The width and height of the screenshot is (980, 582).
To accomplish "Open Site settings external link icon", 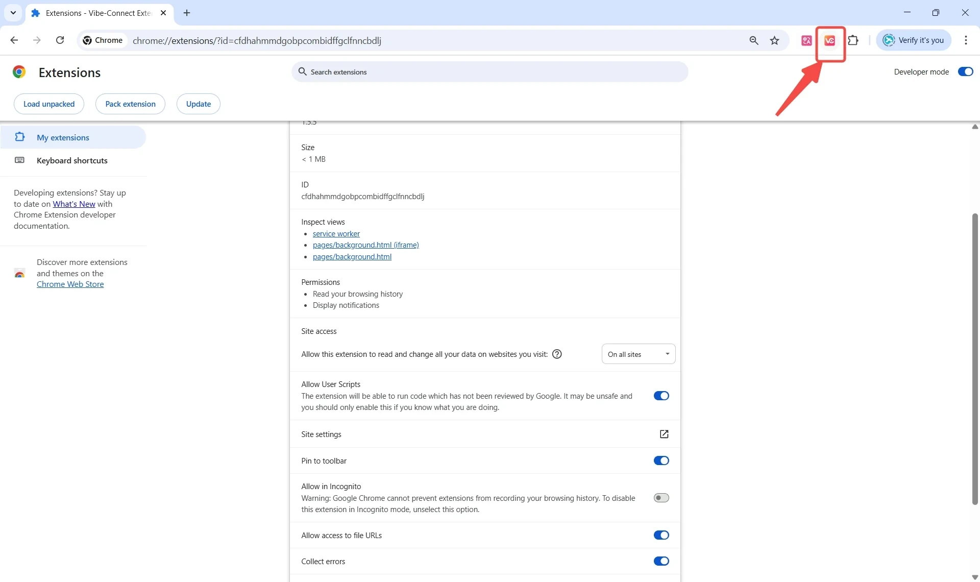I will [x=664, y=434].
